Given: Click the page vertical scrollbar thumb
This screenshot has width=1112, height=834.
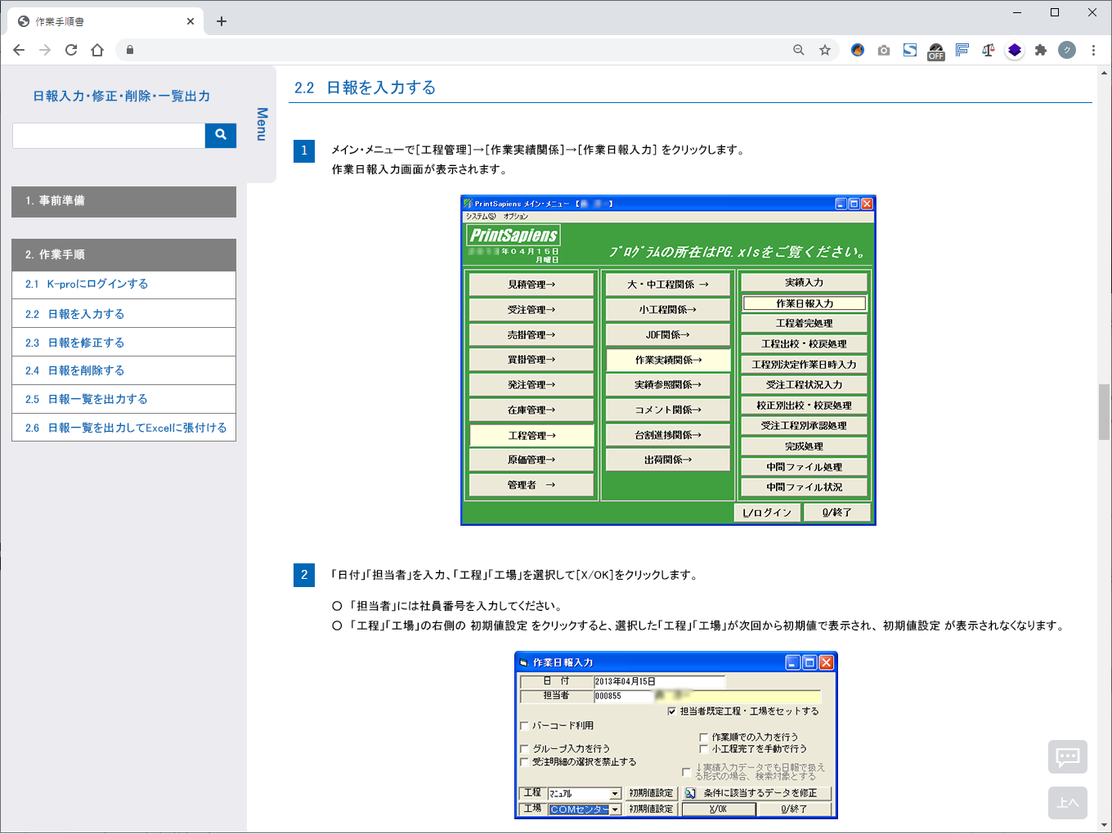Looking at the screenshot, I should pyautogui.click(x=1104, y=411).
